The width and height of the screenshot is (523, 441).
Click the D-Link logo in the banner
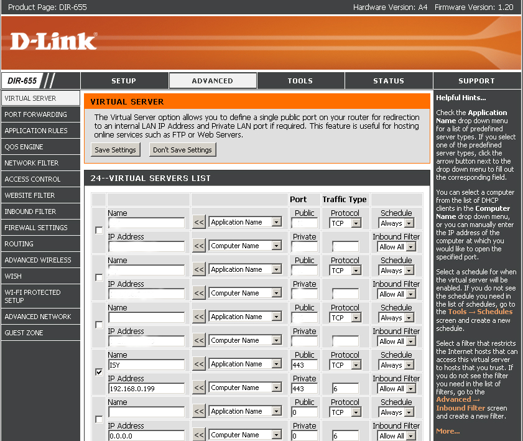click(x=53, y=42)
